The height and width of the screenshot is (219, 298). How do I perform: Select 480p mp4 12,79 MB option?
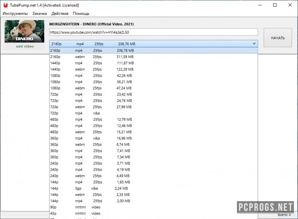click(x=153, y=119)
